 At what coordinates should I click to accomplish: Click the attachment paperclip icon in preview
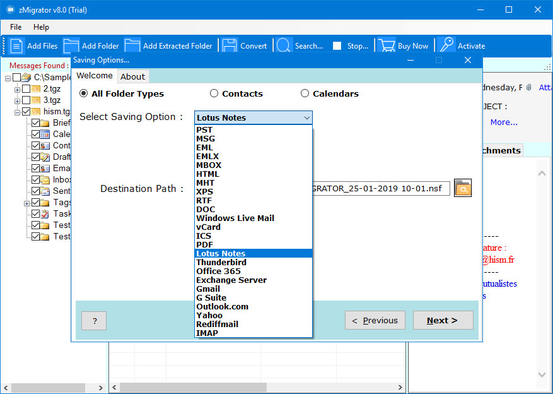528,87
